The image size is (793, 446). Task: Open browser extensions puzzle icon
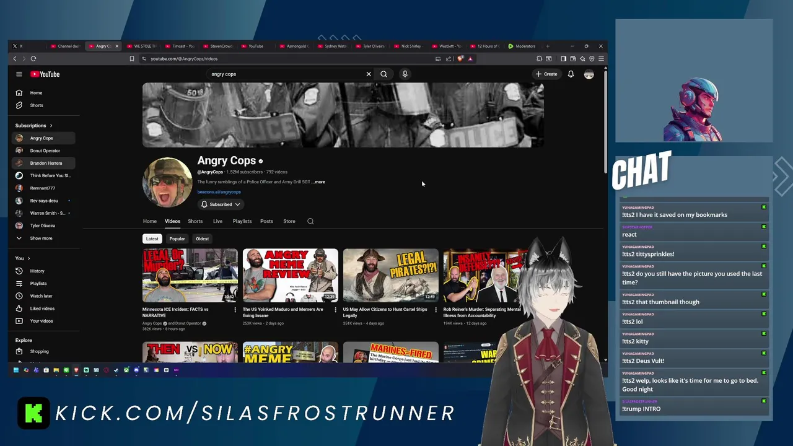[x=539, y=59]
